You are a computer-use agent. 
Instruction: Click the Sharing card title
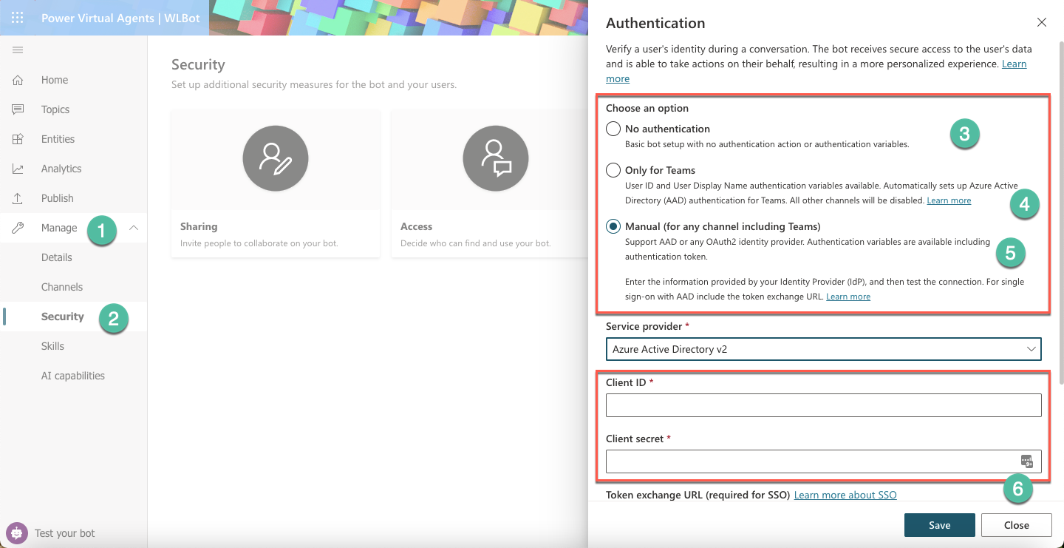[x=199, y=226]
